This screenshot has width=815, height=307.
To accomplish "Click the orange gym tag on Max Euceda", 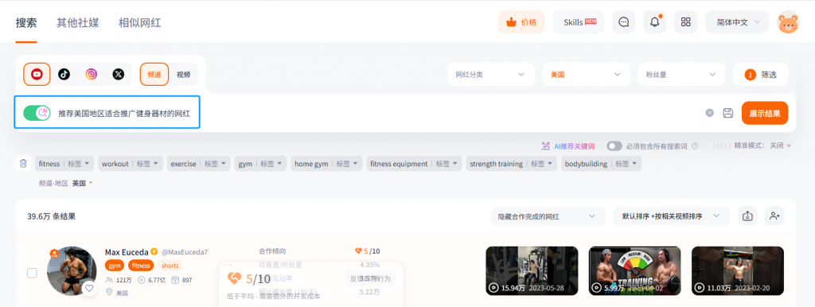I will coord(115,266).
